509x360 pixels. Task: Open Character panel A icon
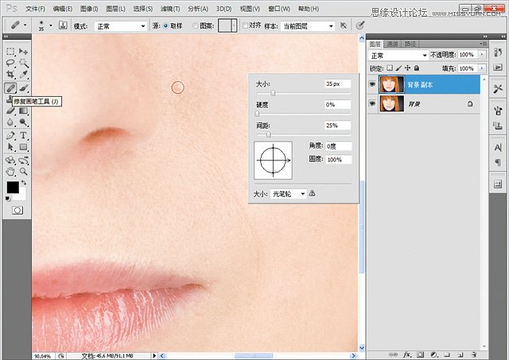coord(498,148)
